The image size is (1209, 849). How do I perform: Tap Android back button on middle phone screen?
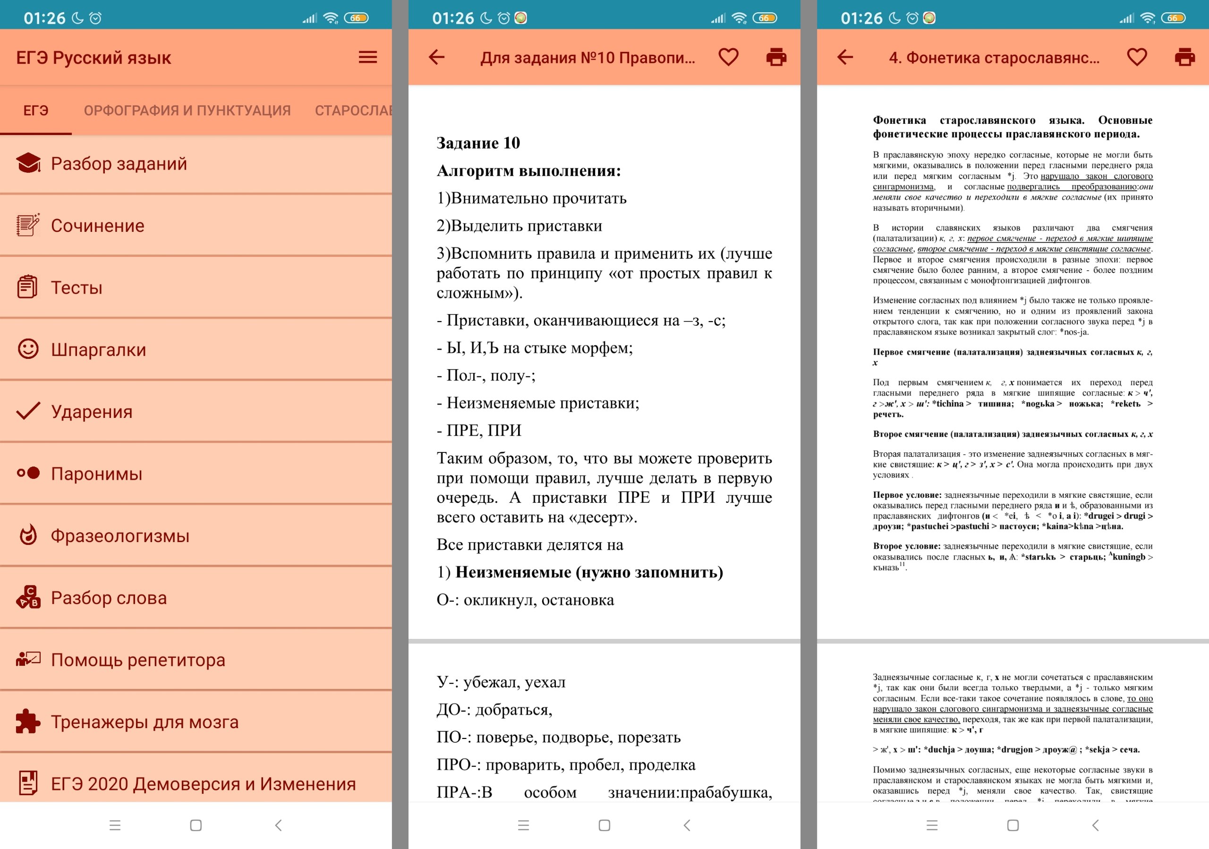(x=687, y=825)
